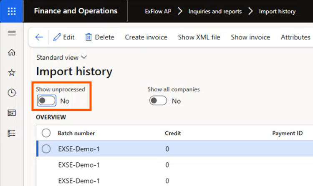Toggle Show unprocessed switch

click(46, 101)
